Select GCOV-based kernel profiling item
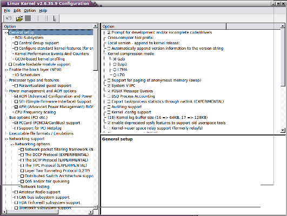This screenshot has height=216, width=287. (39, 59)
